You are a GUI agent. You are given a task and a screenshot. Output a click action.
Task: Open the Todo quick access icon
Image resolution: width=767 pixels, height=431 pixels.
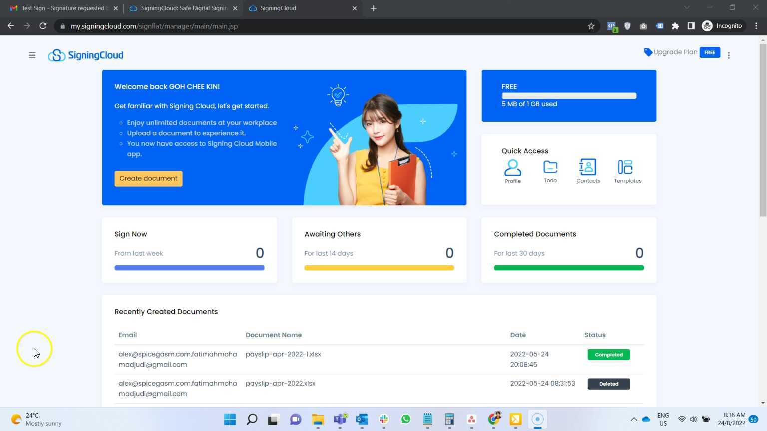point(550,167)
